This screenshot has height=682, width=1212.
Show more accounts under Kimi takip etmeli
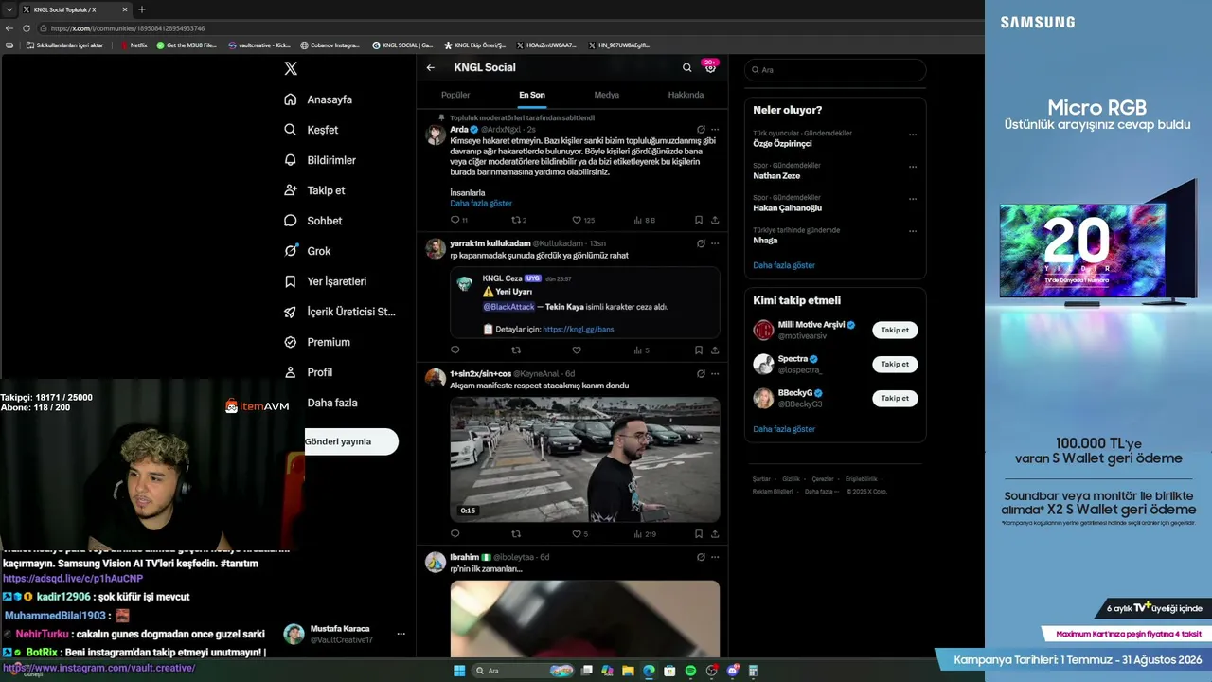click(784, 429)
